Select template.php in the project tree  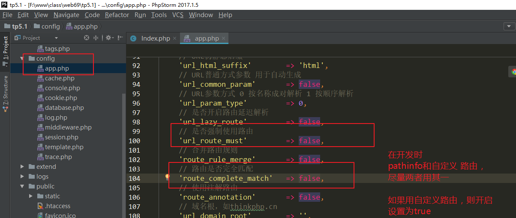coord(64,147)
